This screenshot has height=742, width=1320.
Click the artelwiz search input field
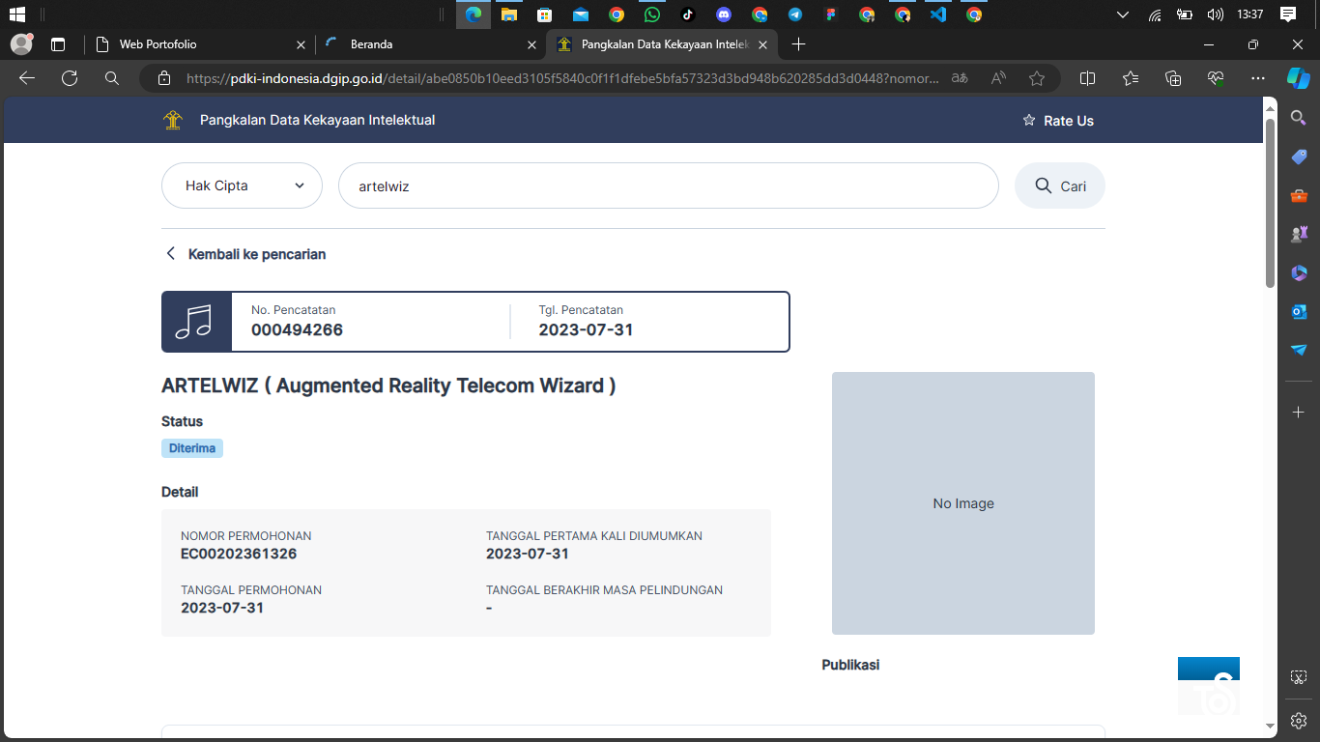tap(667, 185)
